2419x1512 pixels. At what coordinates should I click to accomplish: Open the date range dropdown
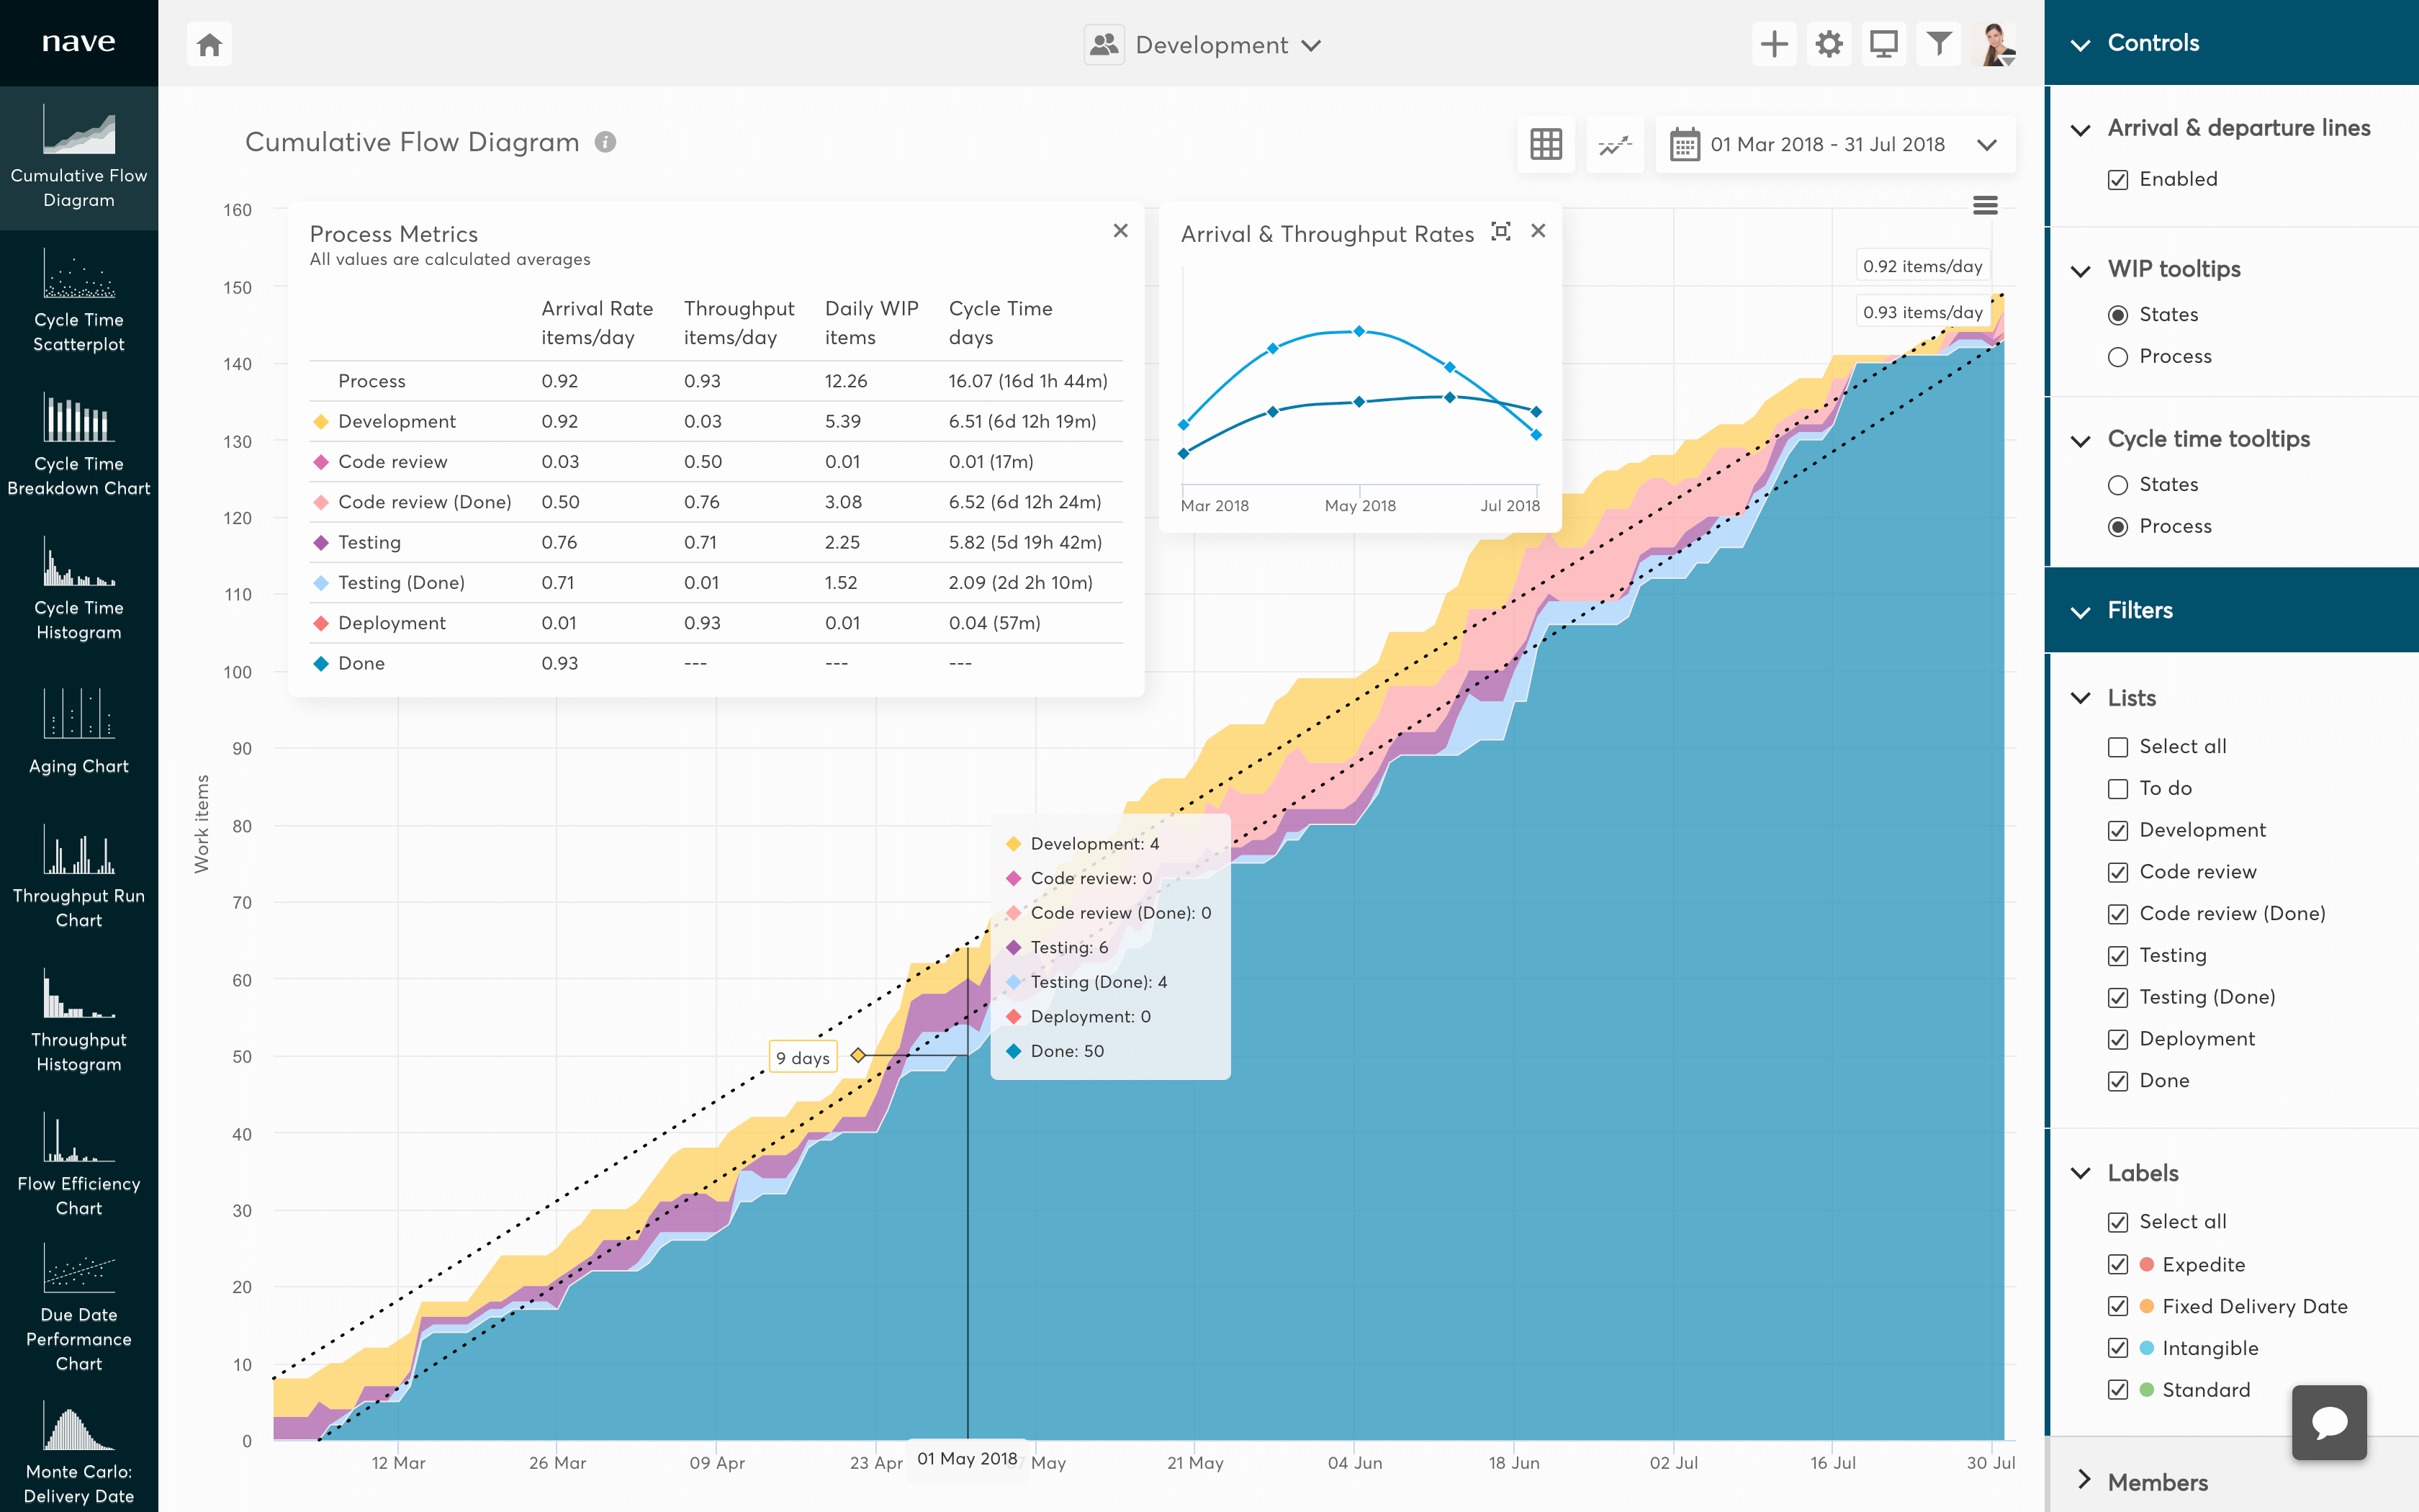point(1834,144)
